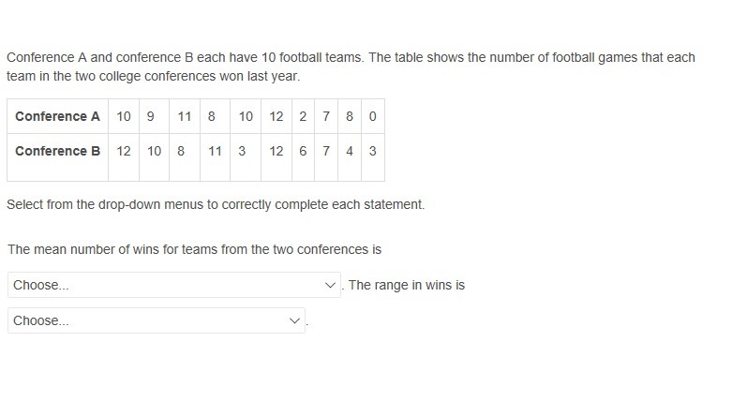This screenshot has height=416, width=747.
Task: Click the cell with 4 in Conference B
Action: [x=350, y=157]
